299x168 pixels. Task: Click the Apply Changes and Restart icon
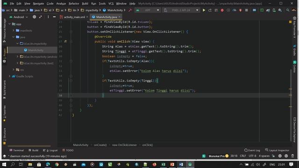coord(210,10)
